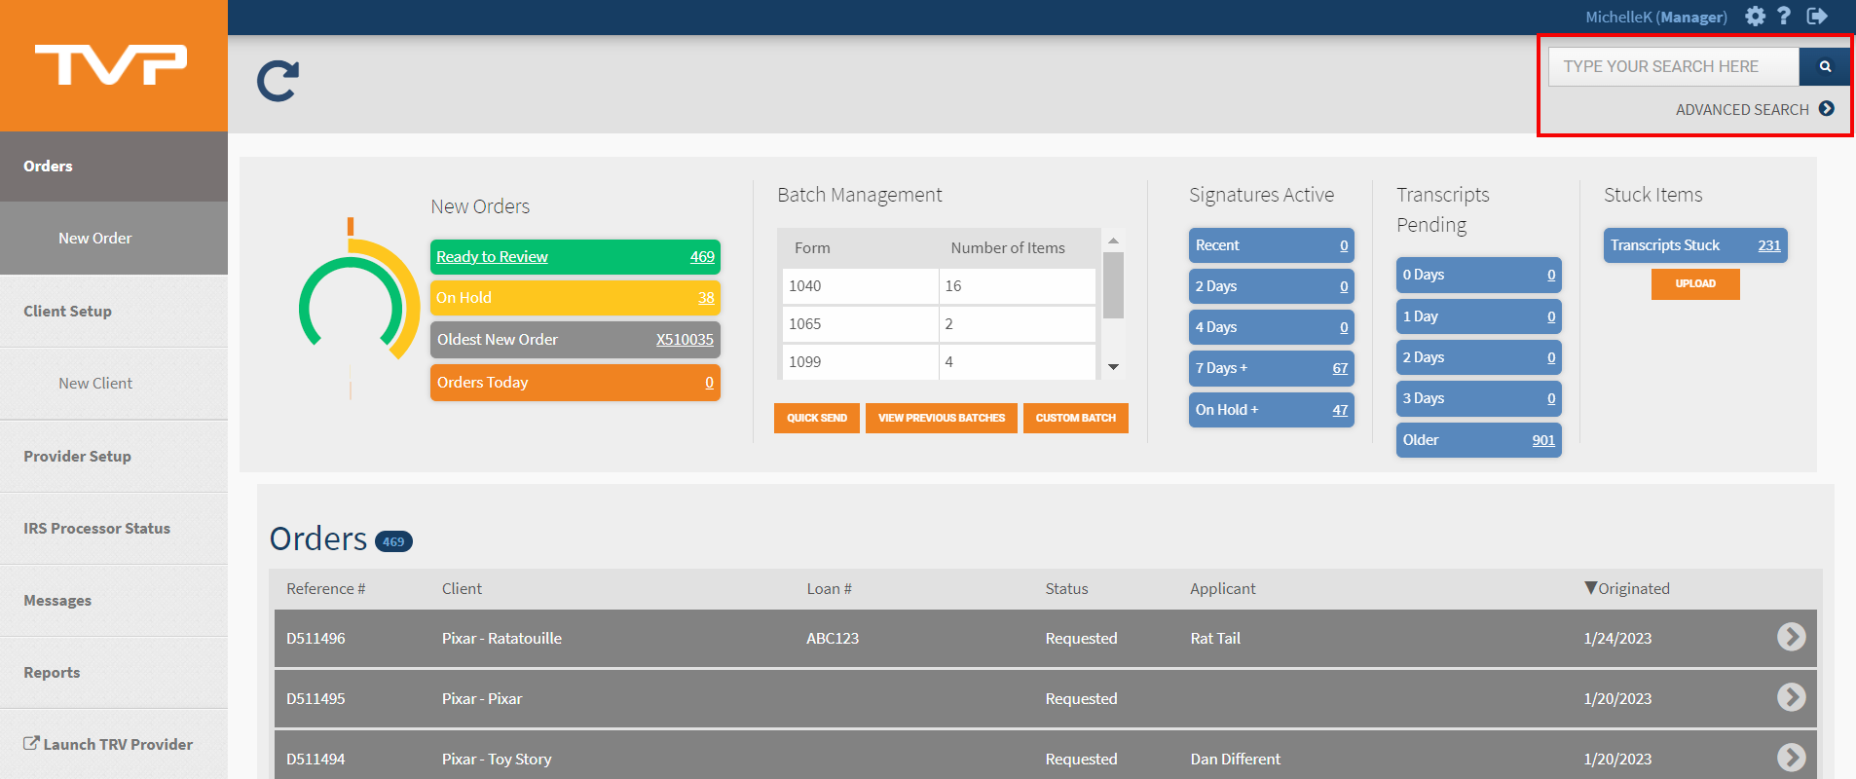Select New Order in sidebar

pyautogui.click(x=114, y=239)
